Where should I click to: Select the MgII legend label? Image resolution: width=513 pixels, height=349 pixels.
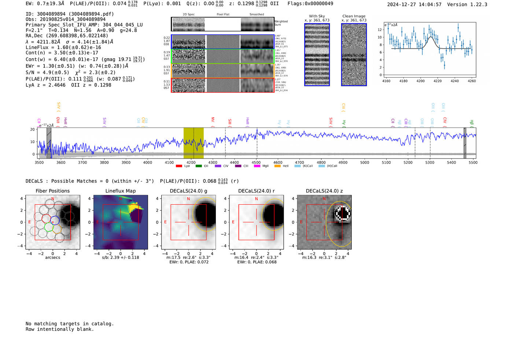pos(265,166)
